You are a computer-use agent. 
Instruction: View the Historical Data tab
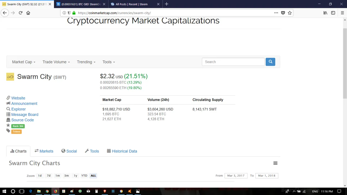click(122, 151)
